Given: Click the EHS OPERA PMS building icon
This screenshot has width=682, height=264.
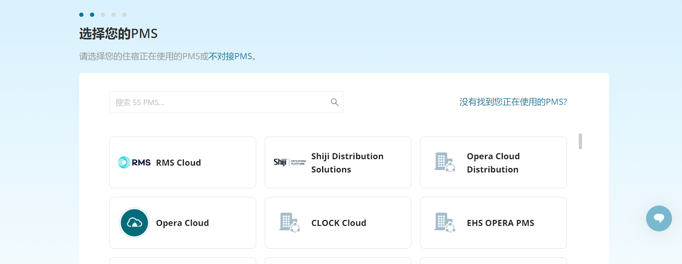Looking at the screenshot, I should [x=445, y=223].
